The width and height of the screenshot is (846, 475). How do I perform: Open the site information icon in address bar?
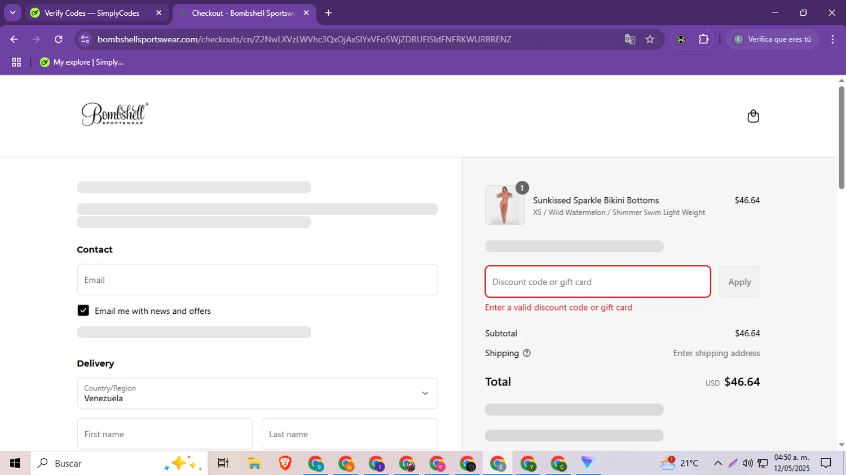[x=85, y=39]
